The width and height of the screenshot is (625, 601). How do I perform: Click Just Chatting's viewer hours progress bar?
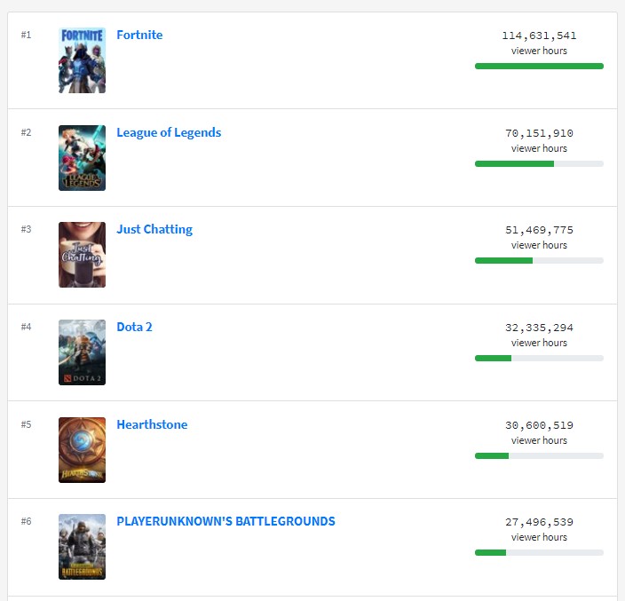(539, 261)
